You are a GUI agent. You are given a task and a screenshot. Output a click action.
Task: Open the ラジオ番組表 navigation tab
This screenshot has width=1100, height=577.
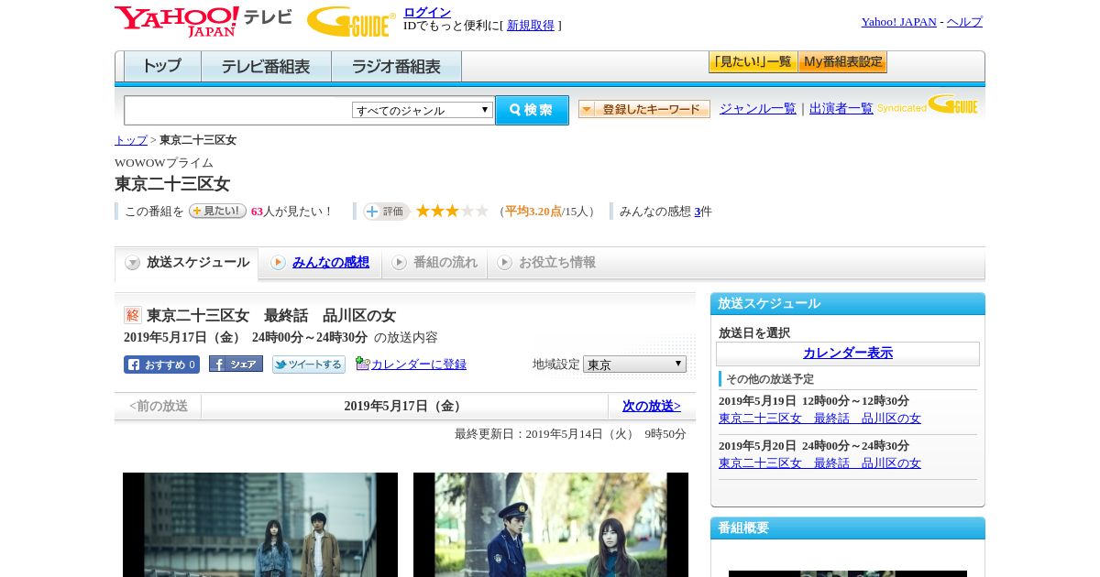coord(396,66)
